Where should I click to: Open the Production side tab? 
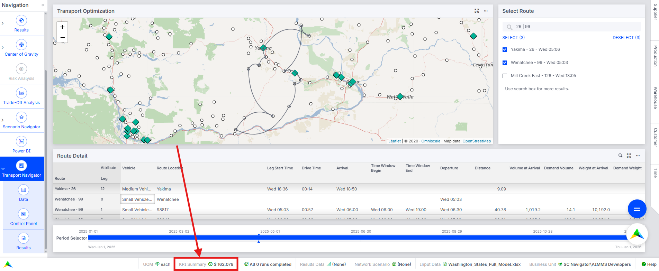coord(655,56)
